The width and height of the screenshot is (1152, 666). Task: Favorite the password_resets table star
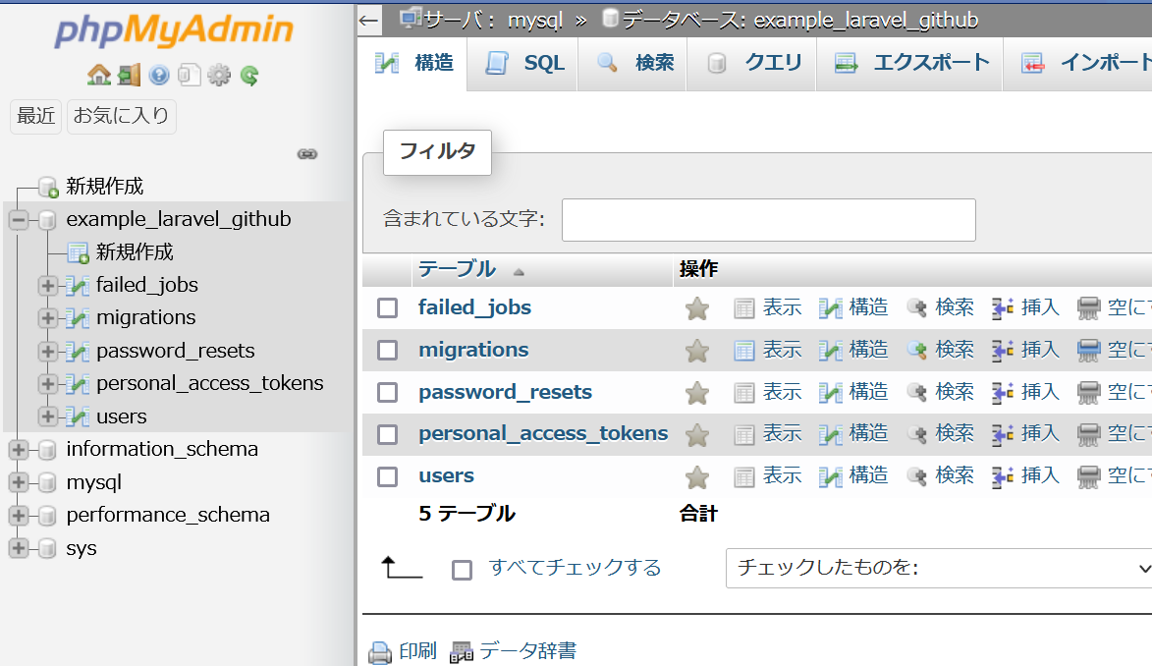pos(697,393)
